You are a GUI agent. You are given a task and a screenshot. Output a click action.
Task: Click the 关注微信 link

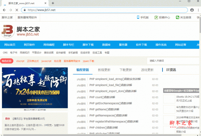click(x=186, y=17)
